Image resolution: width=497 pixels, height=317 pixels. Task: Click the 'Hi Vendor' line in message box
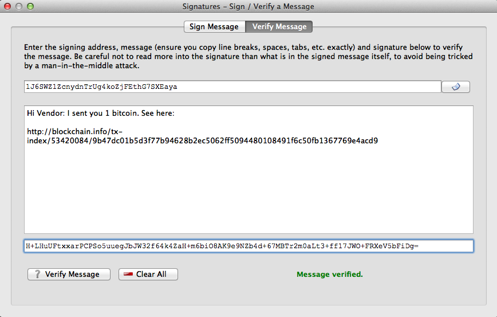point(100,113)
